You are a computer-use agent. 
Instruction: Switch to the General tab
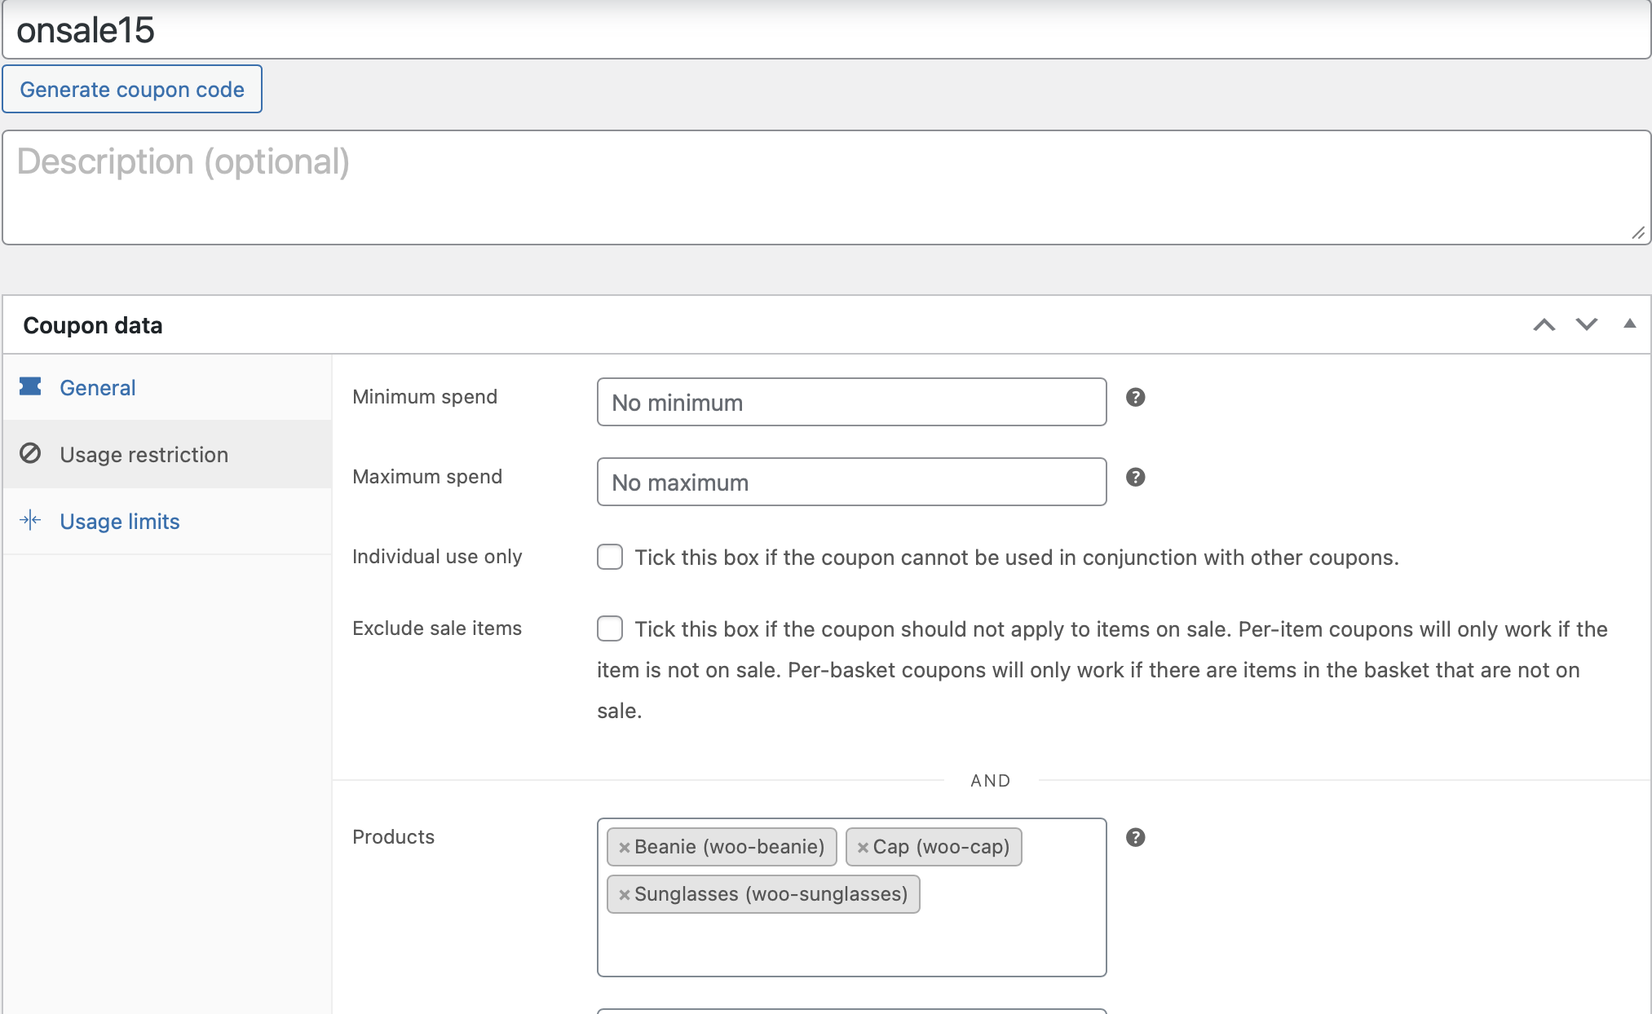(97, 388)
